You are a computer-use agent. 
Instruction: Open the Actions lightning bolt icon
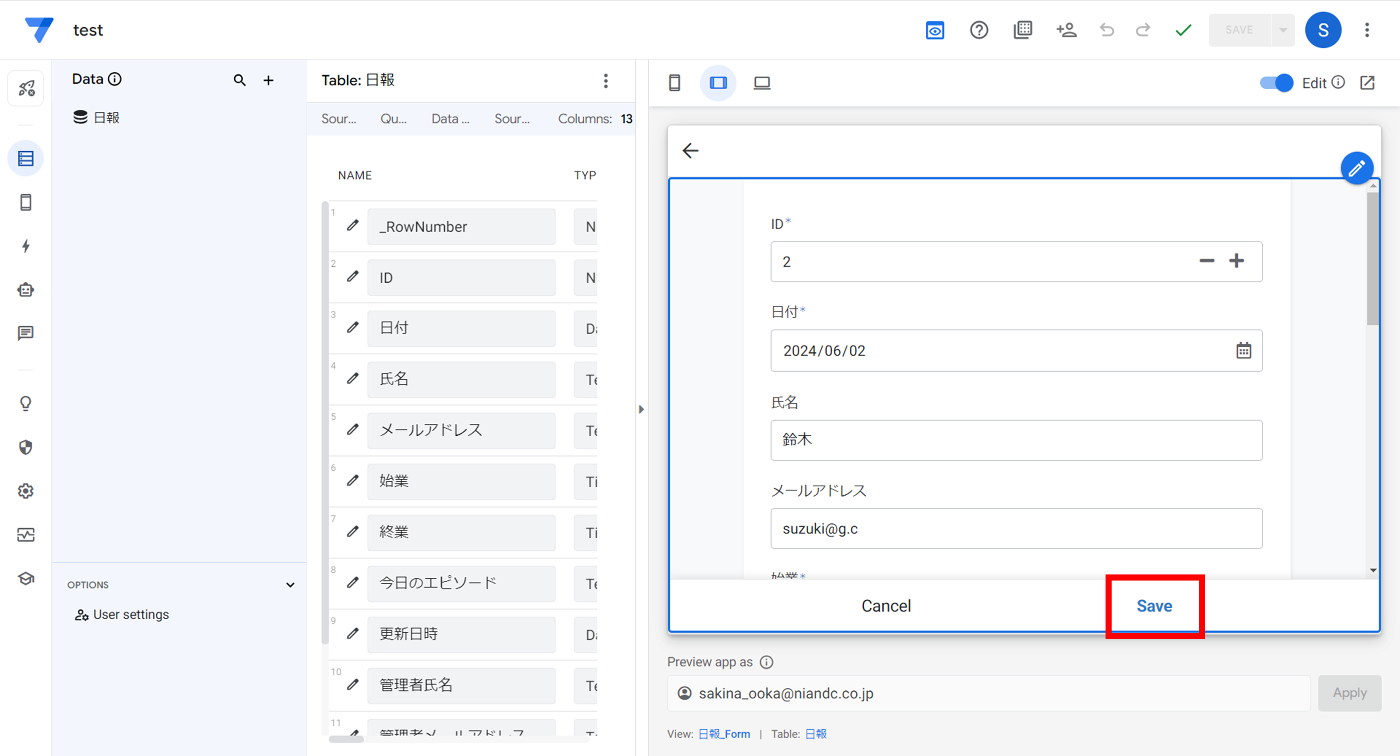click(x=26, y=245)
